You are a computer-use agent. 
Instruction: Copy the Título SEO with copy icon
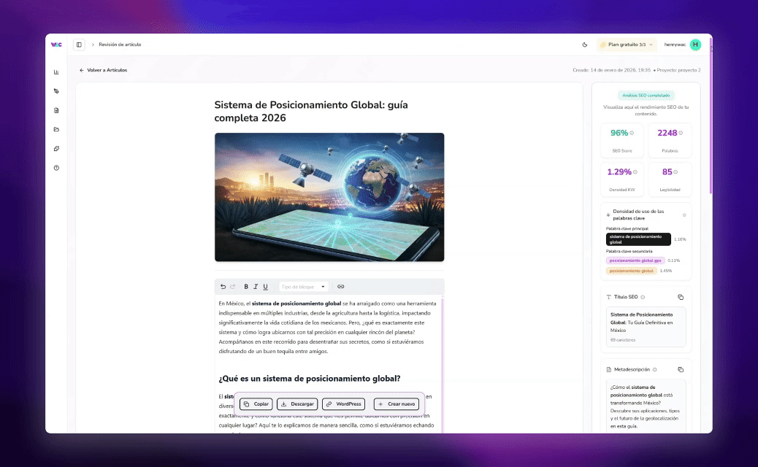coord(680,297)
